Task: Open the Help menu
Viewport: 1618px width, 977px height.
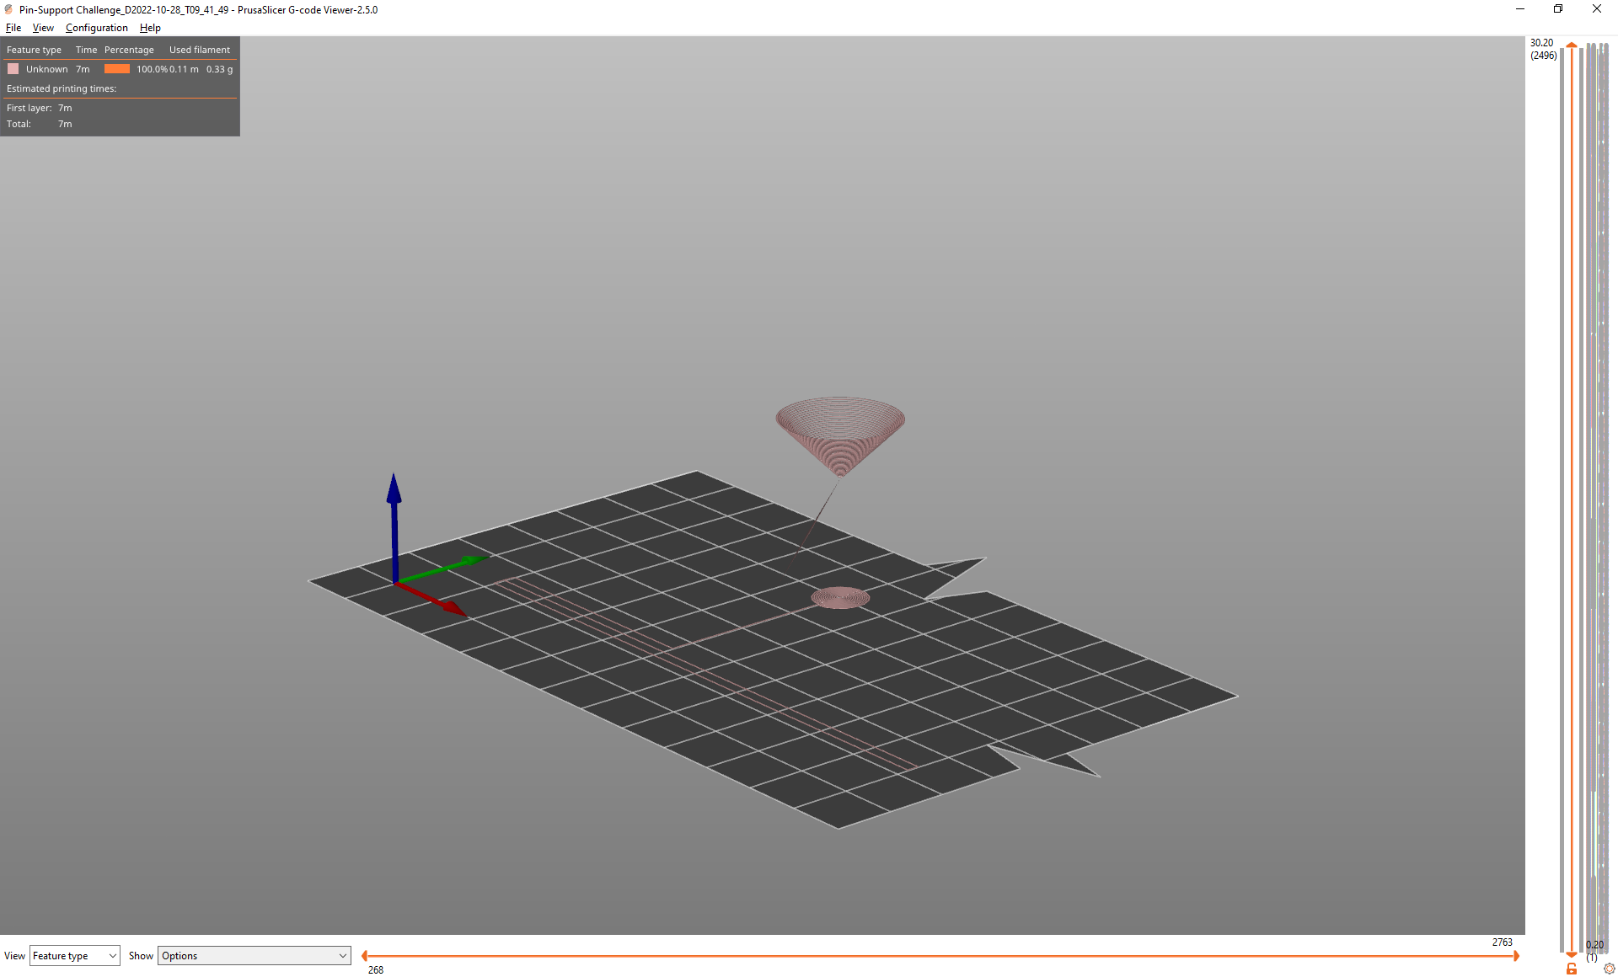Action: 149,28
